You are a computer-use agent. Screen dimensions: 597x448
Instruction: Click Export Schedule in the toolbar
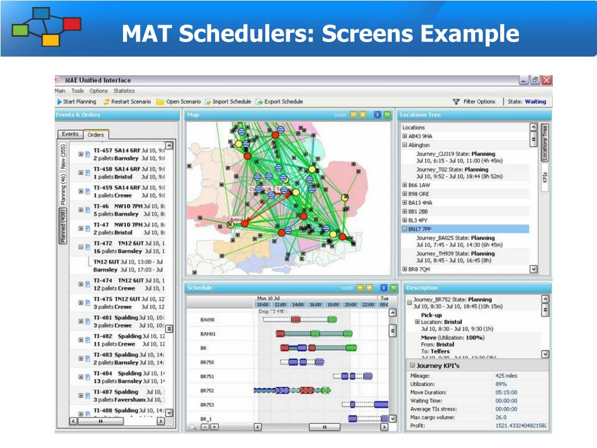click(x=279, y=101)
